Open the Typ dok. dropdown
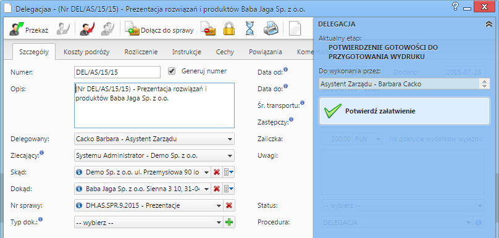499x238 pixels. point(149,223)
